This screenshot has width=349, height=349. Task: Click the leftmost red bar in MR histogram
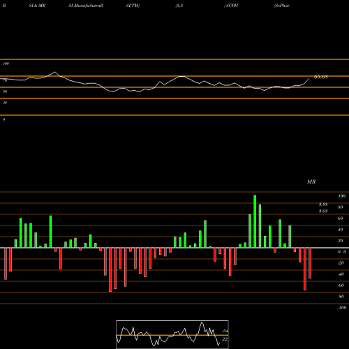click(6, 264)
